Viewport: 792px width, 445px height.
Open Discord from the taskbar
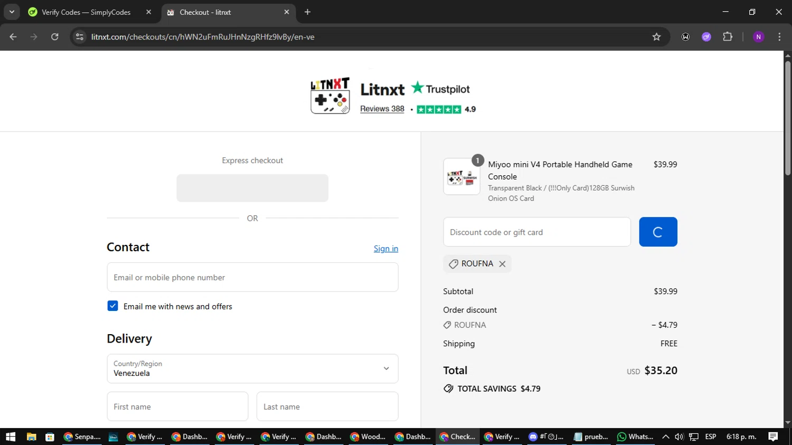(x=546, y=437)
